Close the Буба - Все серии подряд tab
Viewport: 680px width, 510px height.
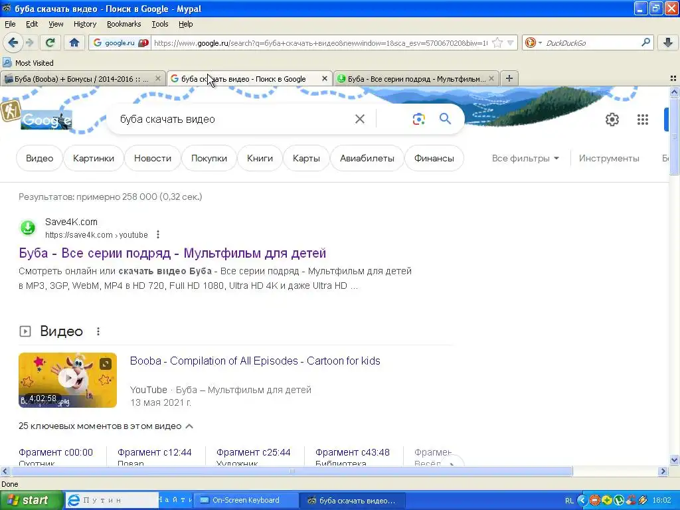click(491, 78)
